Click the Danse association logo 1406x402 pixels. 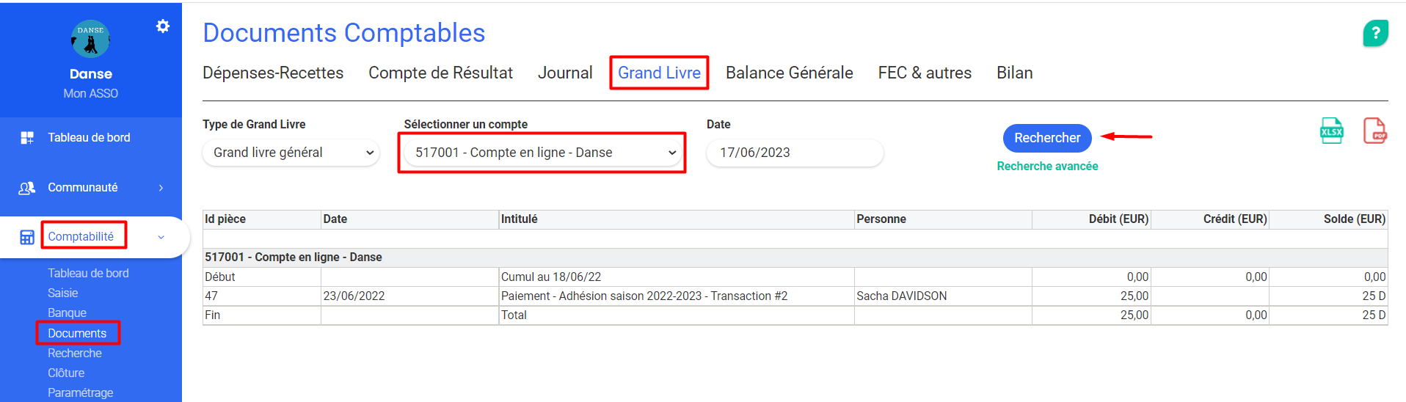[x=90, y=39]
